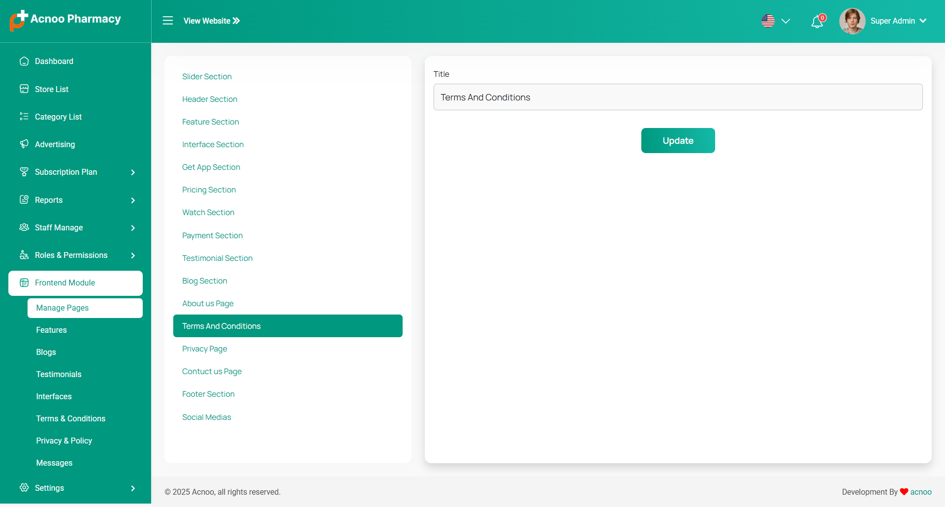Click the View Website link
The image size is (945, 507).
tap(212, 21)
